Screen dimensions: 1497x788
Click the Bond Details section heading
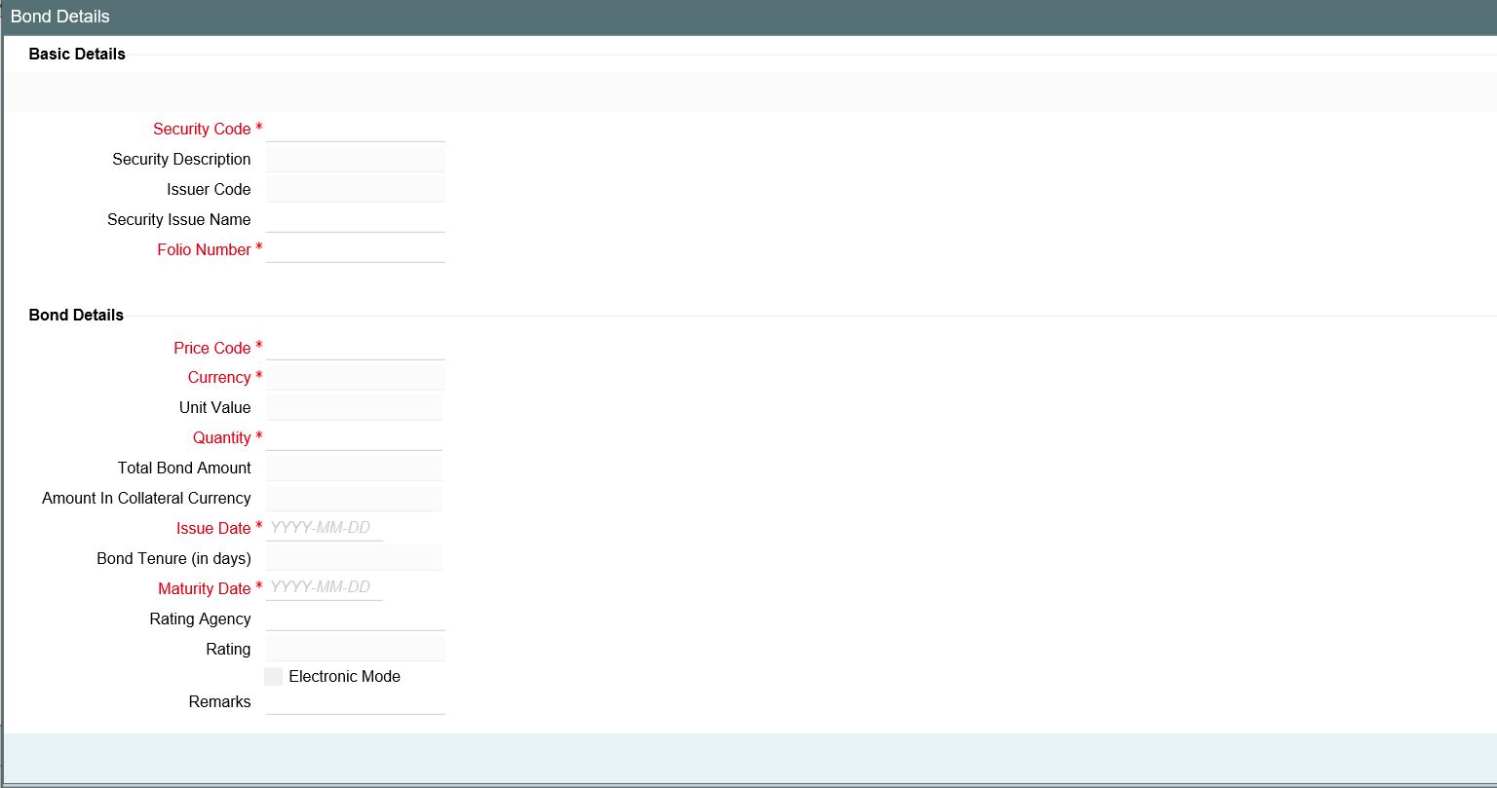[76, 315]
